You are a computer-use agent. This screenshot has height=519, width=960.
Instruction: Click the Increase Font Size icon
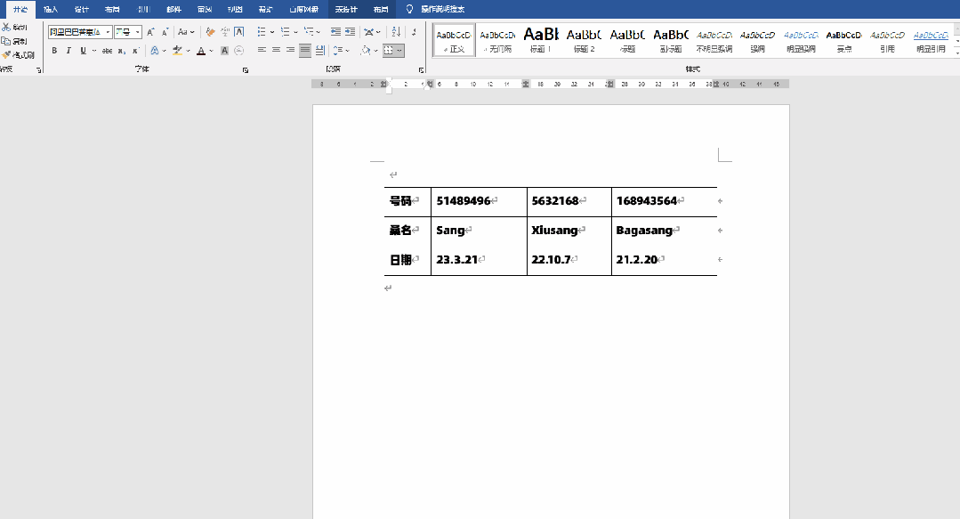150,32
